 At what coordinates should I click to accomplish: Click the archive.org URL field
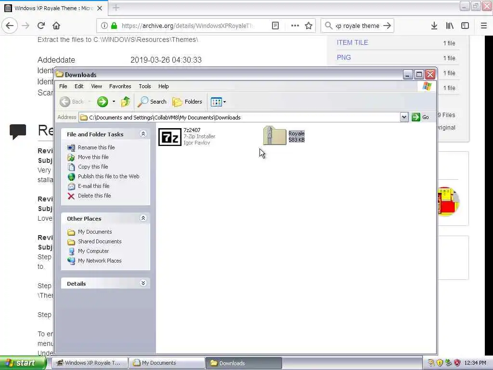point(187,26)
